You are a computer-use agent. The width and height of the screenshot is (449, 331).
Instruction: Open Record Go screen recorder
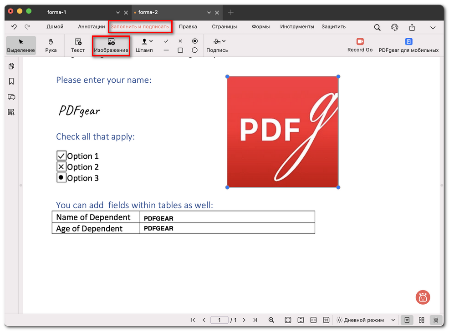pyautogui.click(x=360, y=45)
